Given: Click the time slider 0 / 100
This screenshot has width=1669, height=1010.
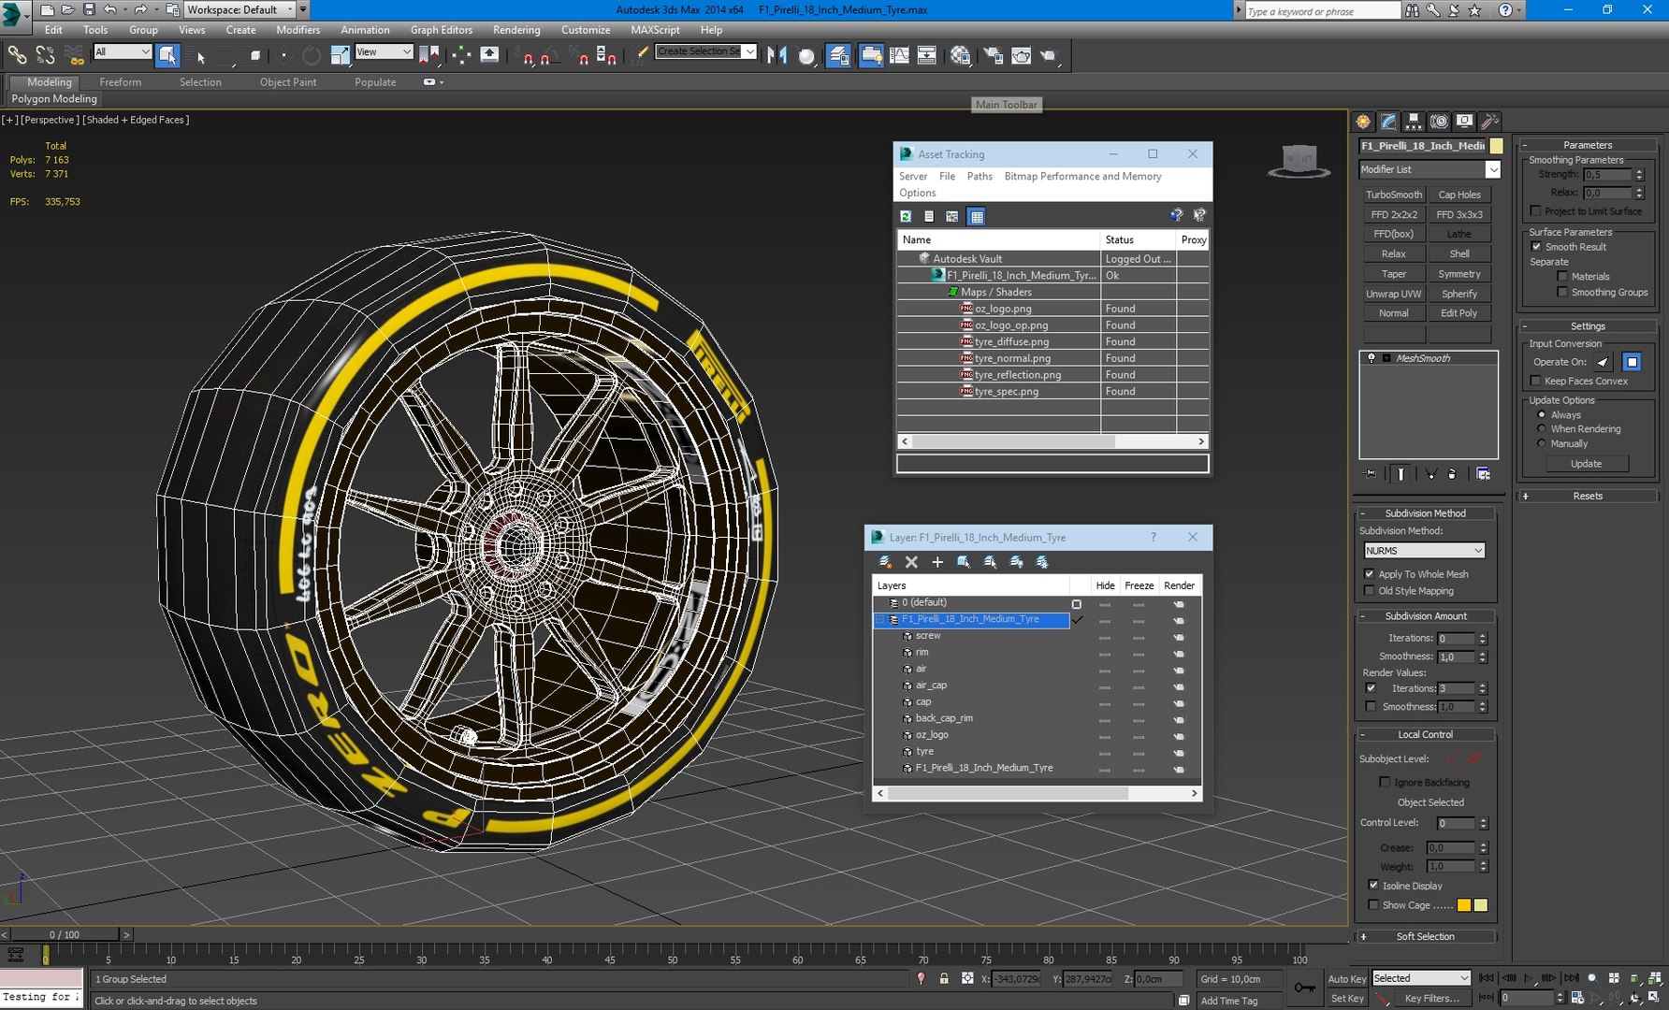Looking at the screenshot, I should 64,934.
